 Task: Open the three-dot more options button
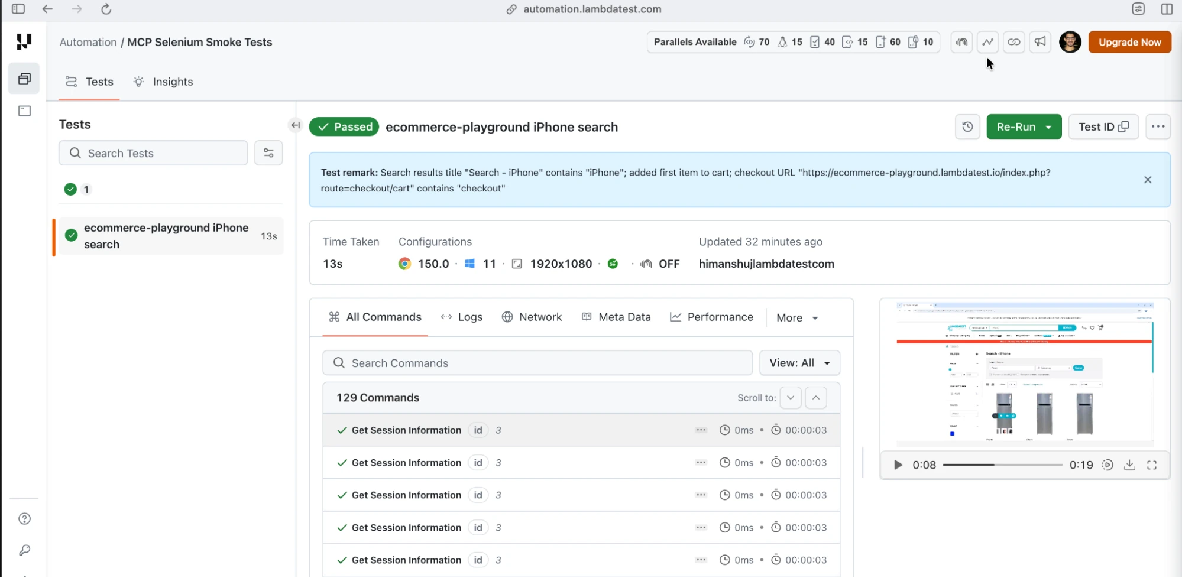pyautogui.click(x=1158, y=127)
